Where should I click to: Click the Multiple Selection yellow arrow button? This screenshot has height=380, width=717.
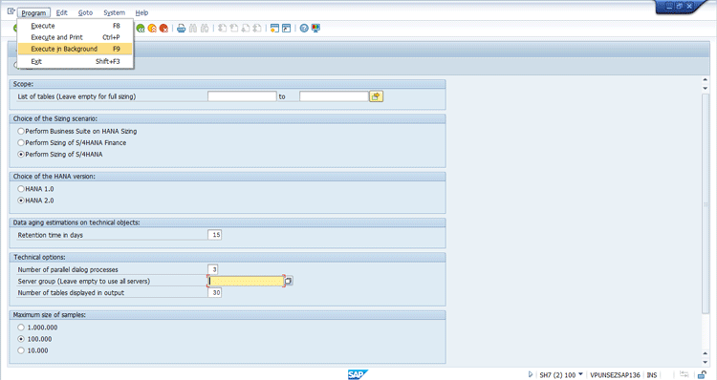coord(376,96)
